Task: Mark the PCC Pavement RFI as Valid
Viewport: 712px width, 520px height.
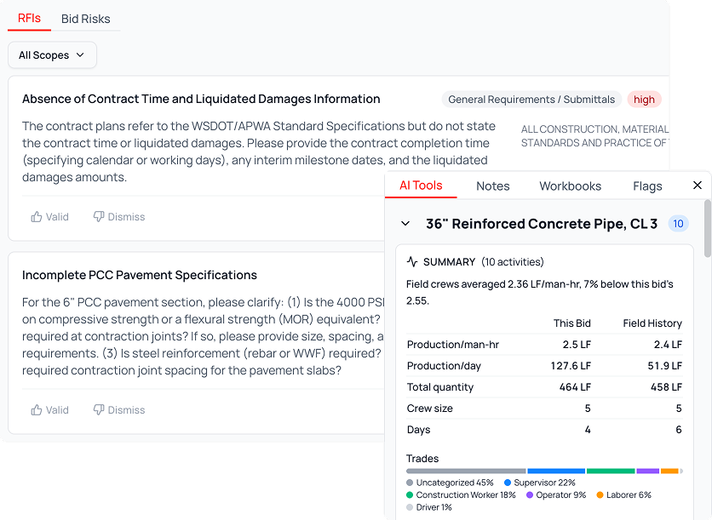Action: (50, 410)
